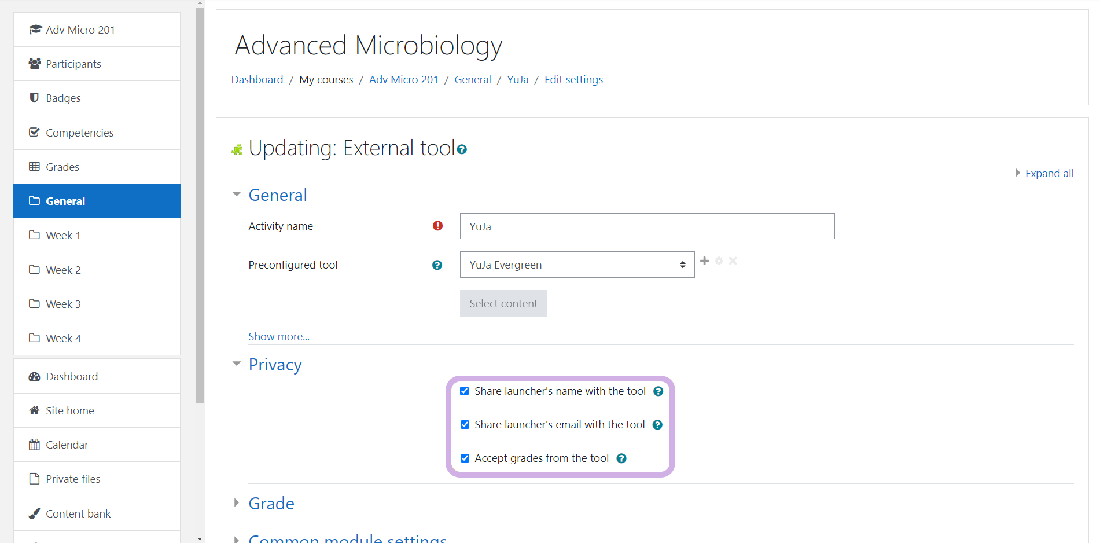Open help for Share launcher's email
The width and height of the screenshot is (1100, 543).
coord(657,425)
